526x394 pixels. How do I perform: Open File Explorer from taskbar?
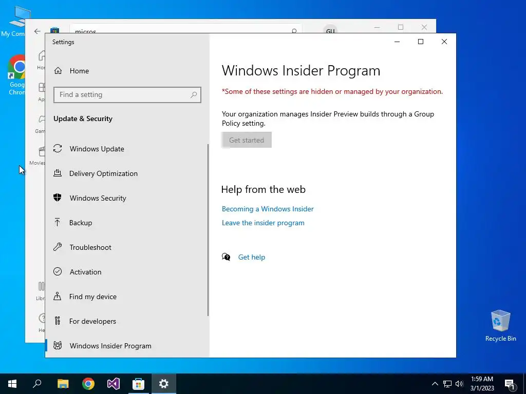tap(63, 384)
